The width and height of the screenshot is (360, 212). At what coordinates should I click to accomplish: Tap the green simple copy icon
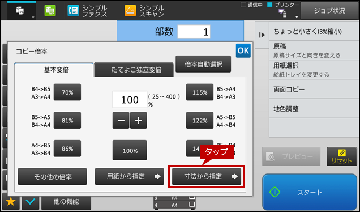[x=50, y=11]
